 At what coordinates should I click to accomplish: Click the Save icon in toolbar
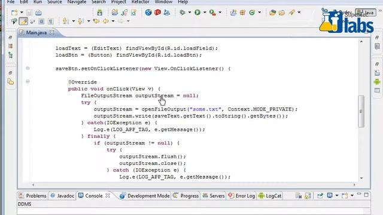click(x=29, y=13)
